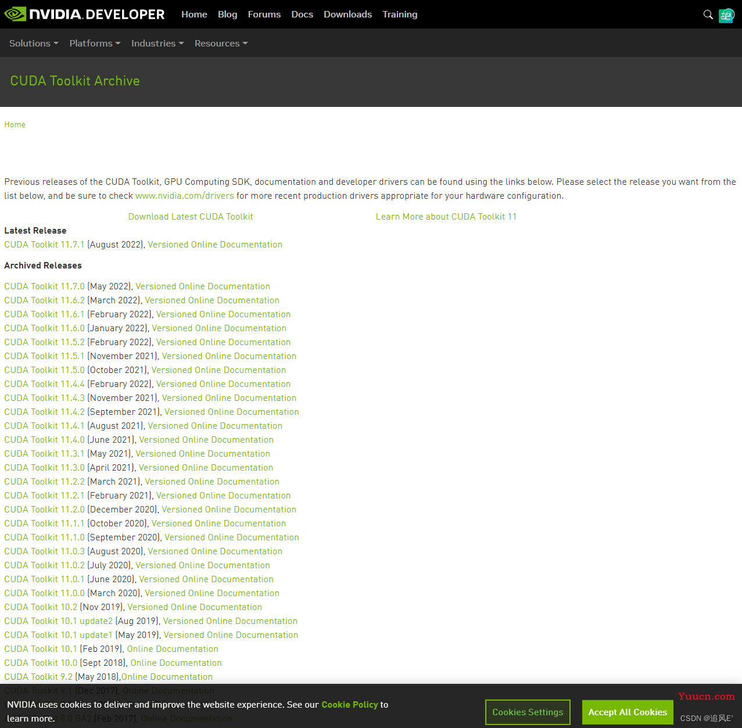The width and height of the screenshot is (742, 728).
Task: Open the user account avatar icon
Action: (x=726, y=15)
